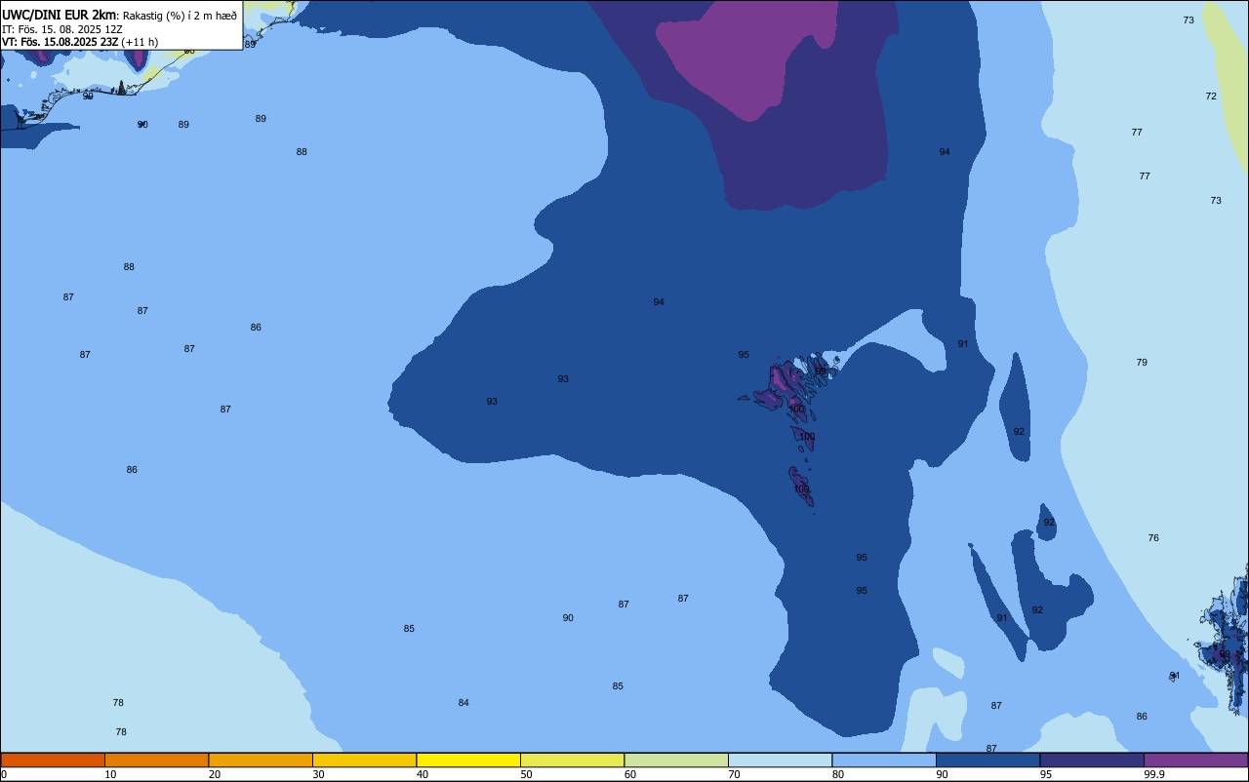Select the 'Rakastig (%) í 2 m hæð' label
The width and height of the screenshot is (1249, 782).
[180, 16]
